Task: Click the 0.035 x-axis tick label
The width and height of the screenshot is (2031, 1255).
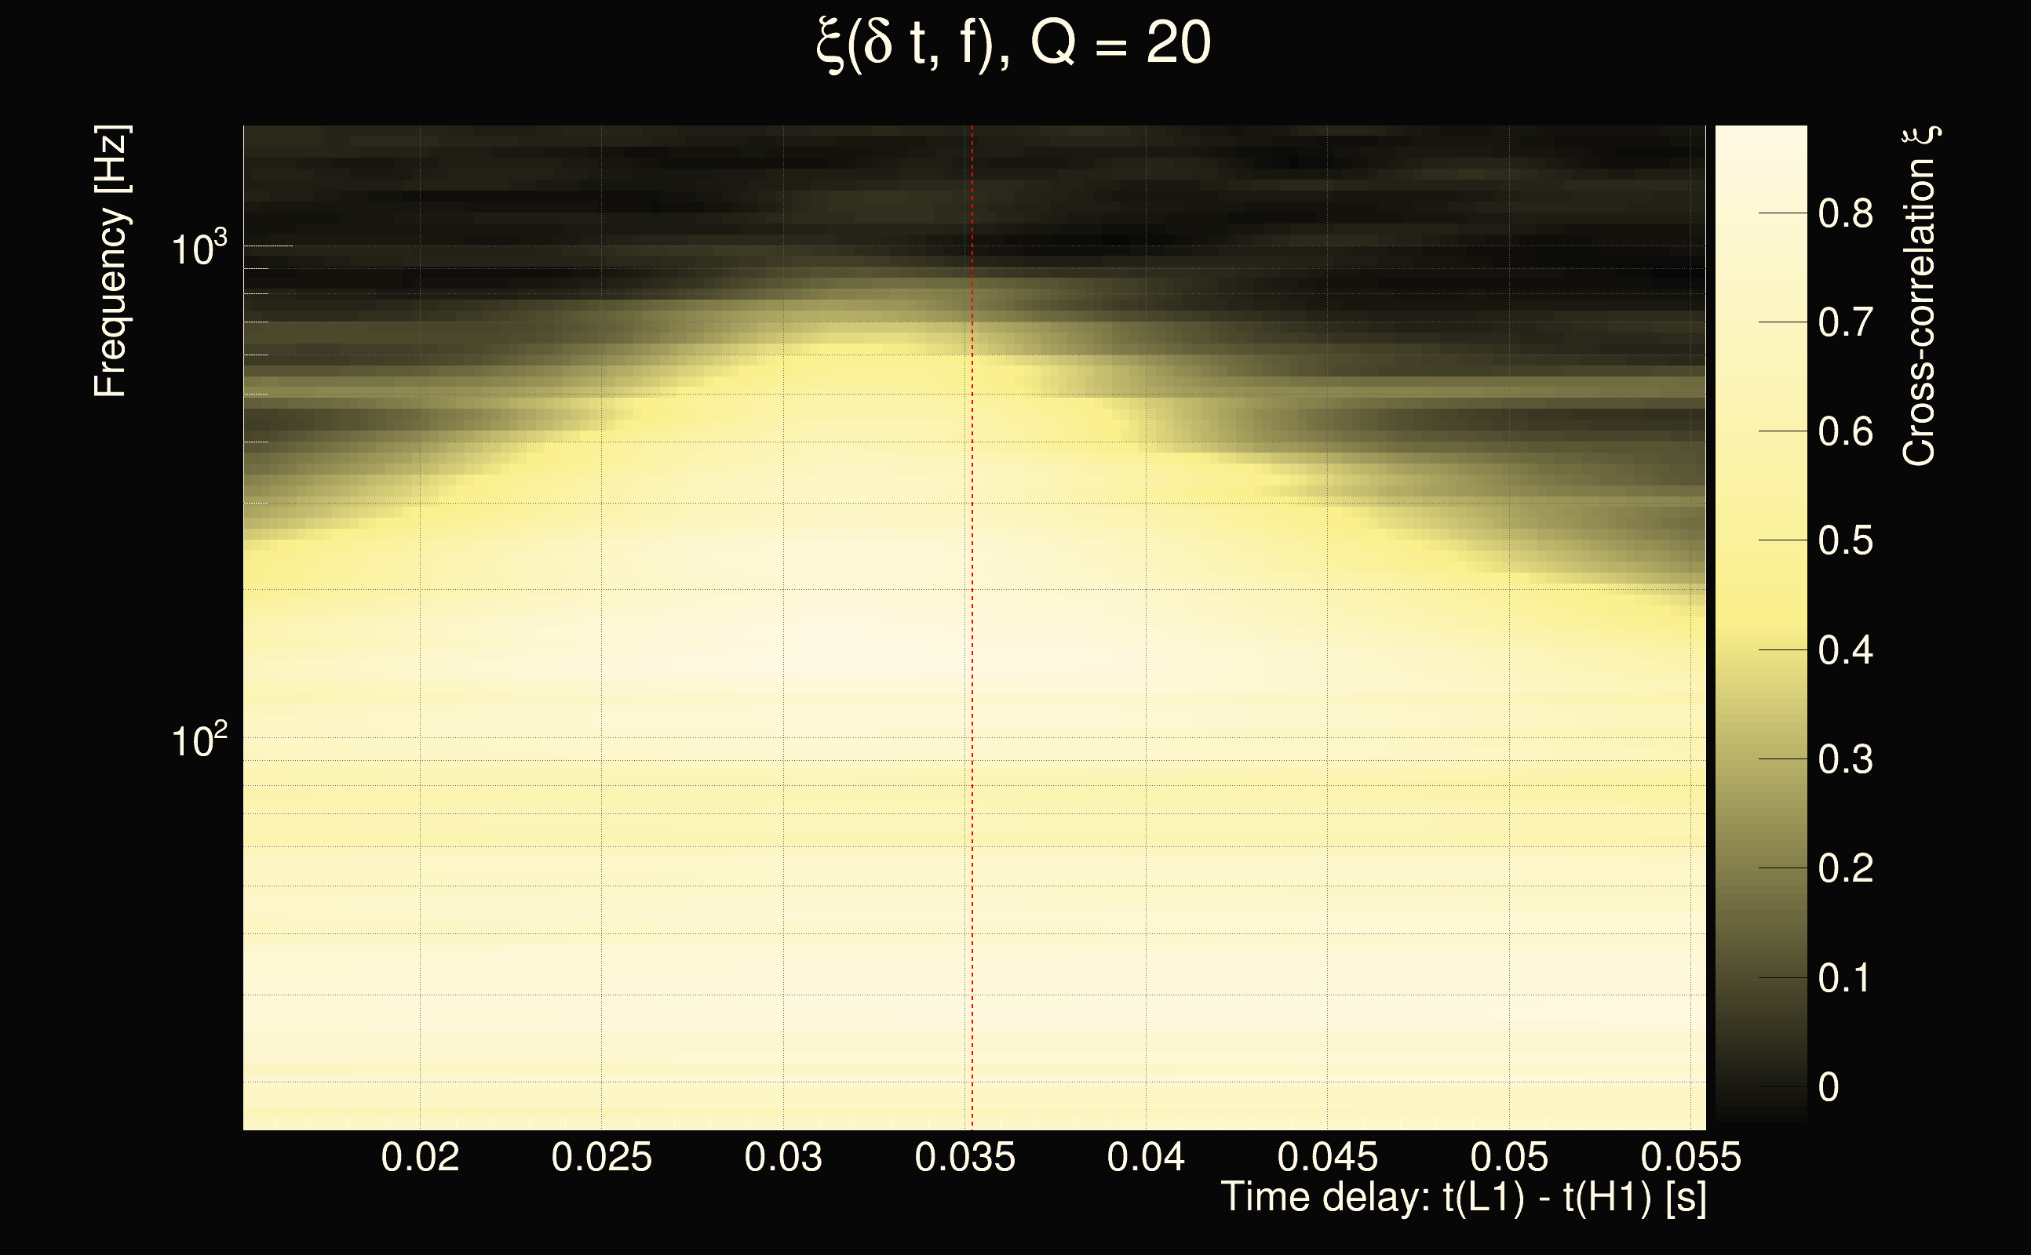Action: click(964, 1157)
